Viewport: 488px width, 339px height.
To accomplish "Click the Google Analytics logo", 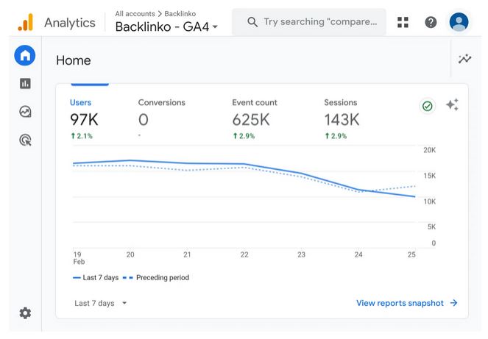I will [x=26, y=22].
